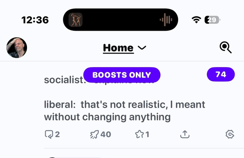The image size is (244, 158).
Task: Tap the reply speech bubble icon
Action: (x=49, y=134)
